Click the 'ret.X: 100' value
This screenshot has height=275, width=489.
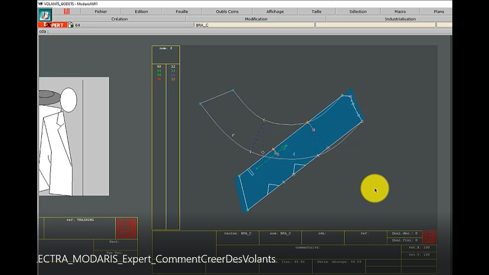[419, 247]
